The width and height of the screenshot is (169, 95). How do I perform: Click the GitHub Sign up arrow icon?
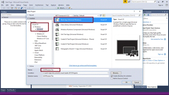click(165, 54)
